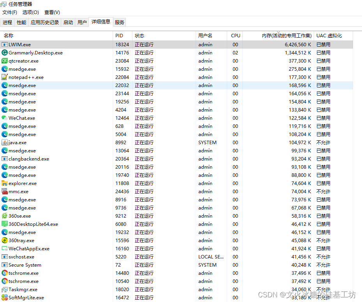Click the 正在运行 status of WeChat.exe

[x=144, y=118]
